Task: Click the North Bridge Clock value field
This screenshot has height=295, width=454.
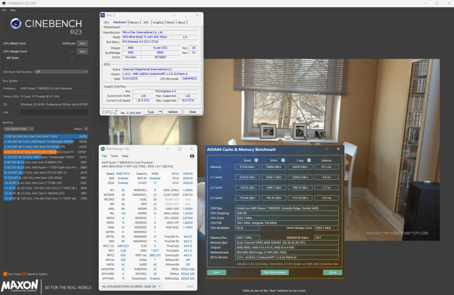Action: point(326,228)
